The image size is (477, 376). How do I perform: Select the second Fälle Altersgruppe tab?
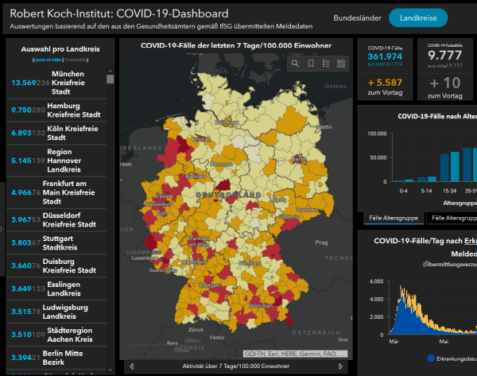point(452,218)
